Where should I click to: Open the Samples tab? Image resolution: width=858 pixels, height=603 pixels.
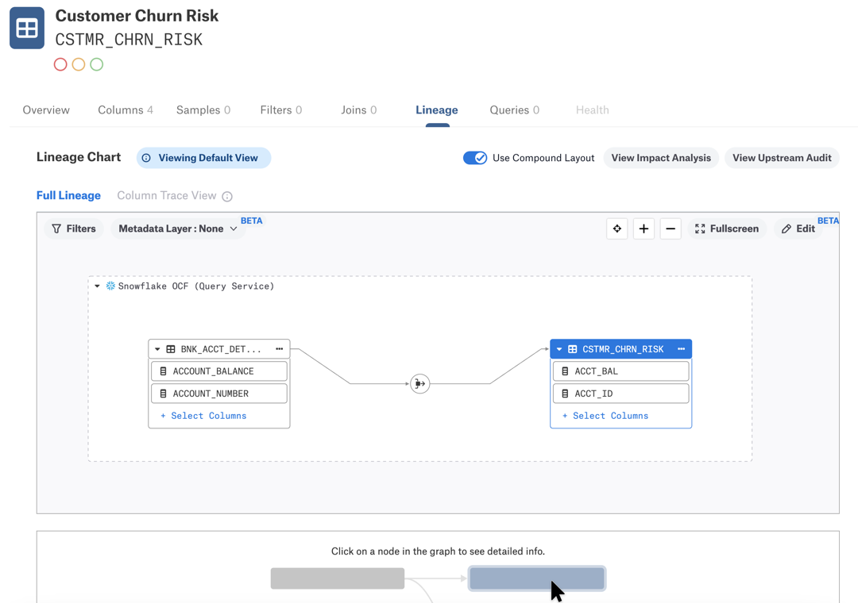[203, 109]
